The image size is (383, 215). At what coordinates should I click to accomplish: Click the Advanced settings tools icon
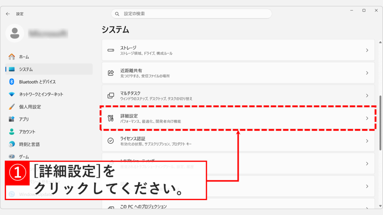(111, 118)
